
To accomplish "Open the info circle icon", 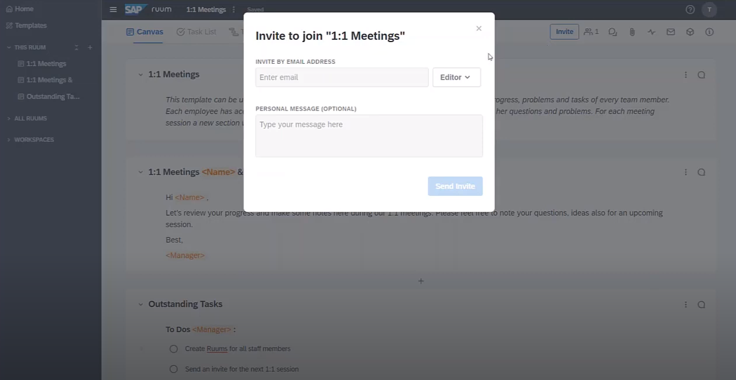I will 709,32.
